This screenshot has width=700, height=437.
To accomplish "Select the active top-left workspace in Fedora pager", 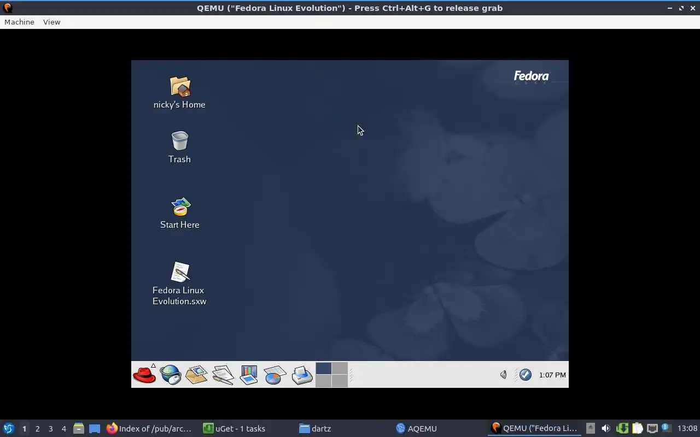I will (x=323, y=368).
